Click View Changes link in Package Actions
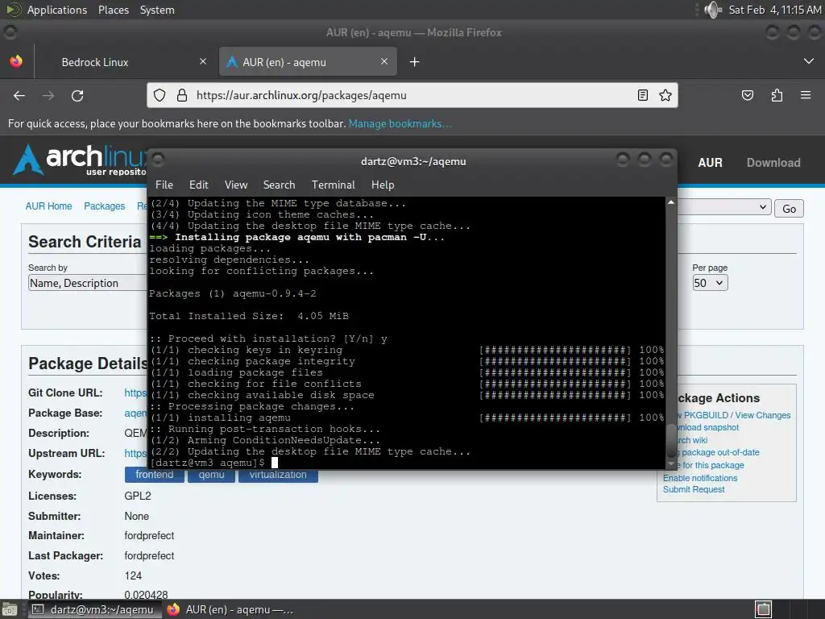The image size is (825, 619). [762, 415]
